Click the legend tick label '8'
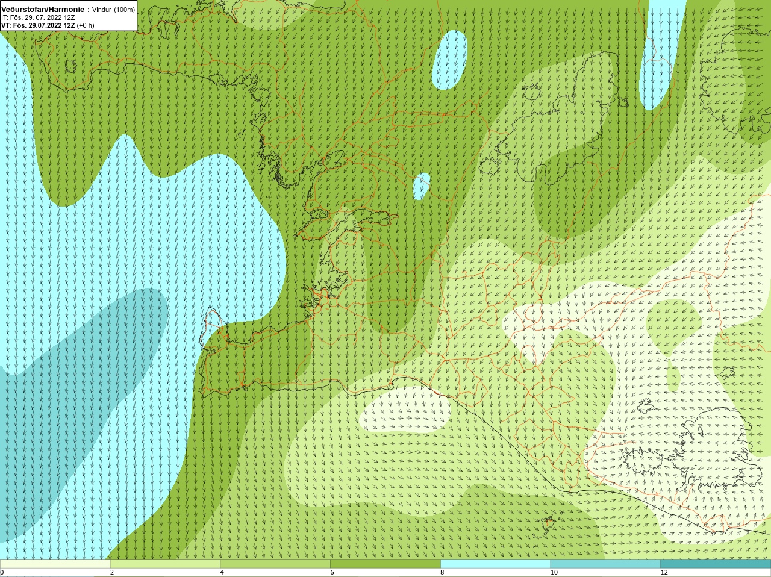 442,572
